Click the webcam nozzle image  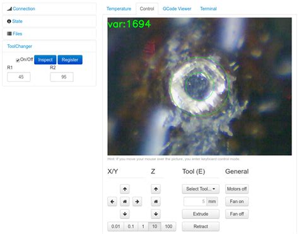[199, 86]
